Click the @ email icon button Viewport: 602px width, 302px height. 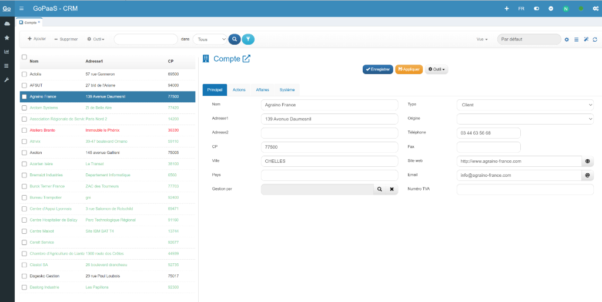[587, 175]
